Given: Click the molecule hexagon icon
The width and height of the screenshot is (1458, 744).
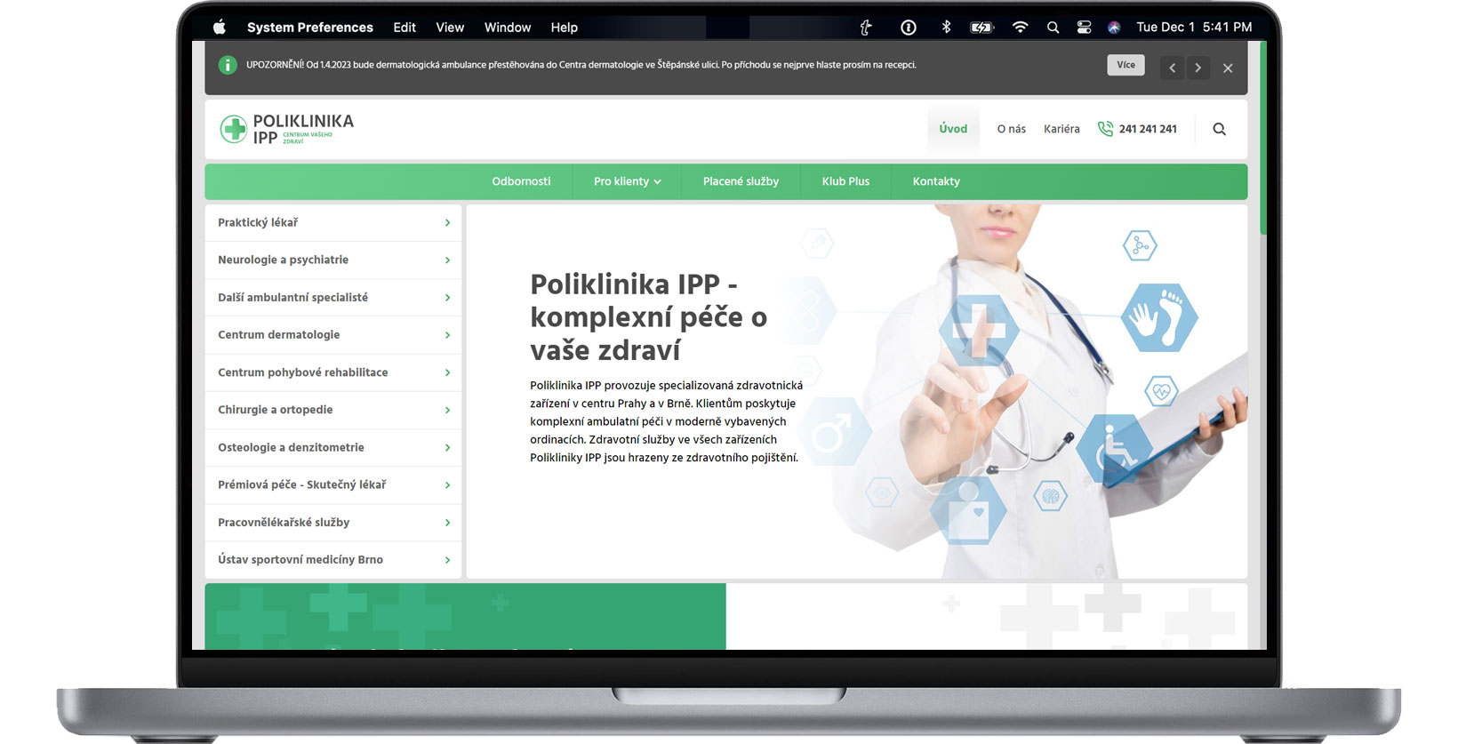Looking at the screenshot, I should pos(1140,245).
